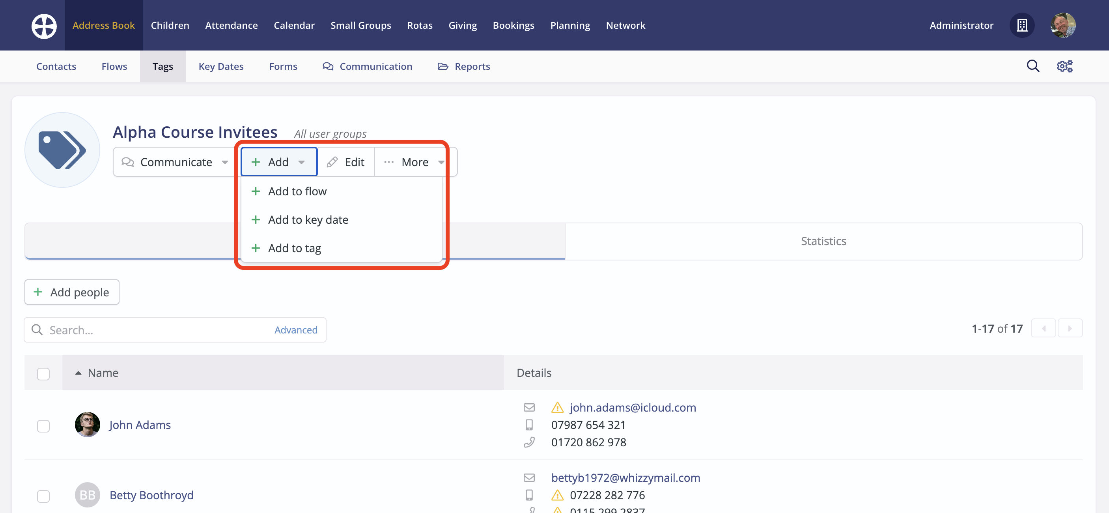Screen dimensions: 1109x513
Task: Collapse the Add dropdown button
Action: click(x=278, y=162)
